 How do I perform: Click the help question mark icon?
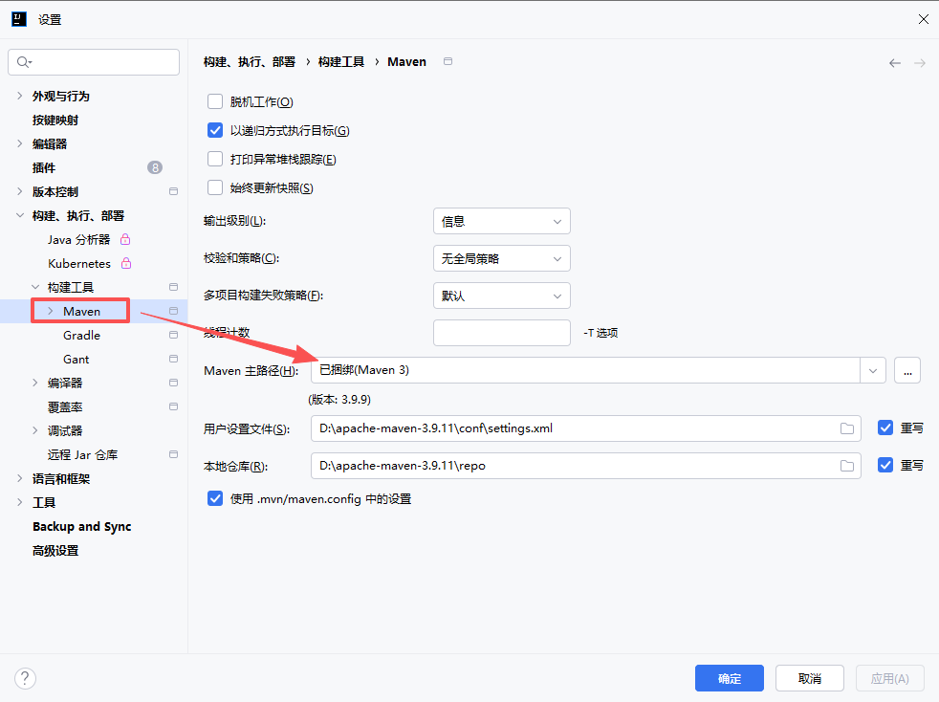point(25,678)
